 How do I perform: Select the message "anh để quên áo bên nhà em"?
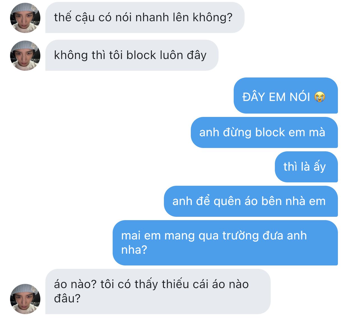tap(251, 201)
